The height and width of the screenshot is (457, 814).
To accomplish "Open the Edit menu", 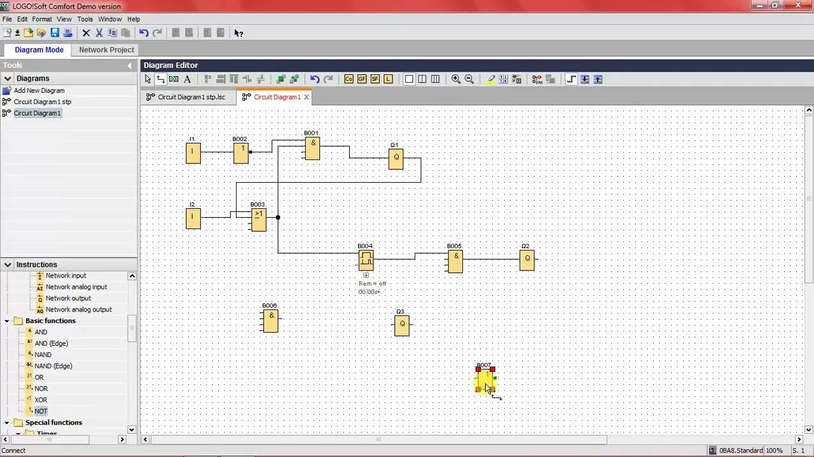I will [x=22, y=19].
